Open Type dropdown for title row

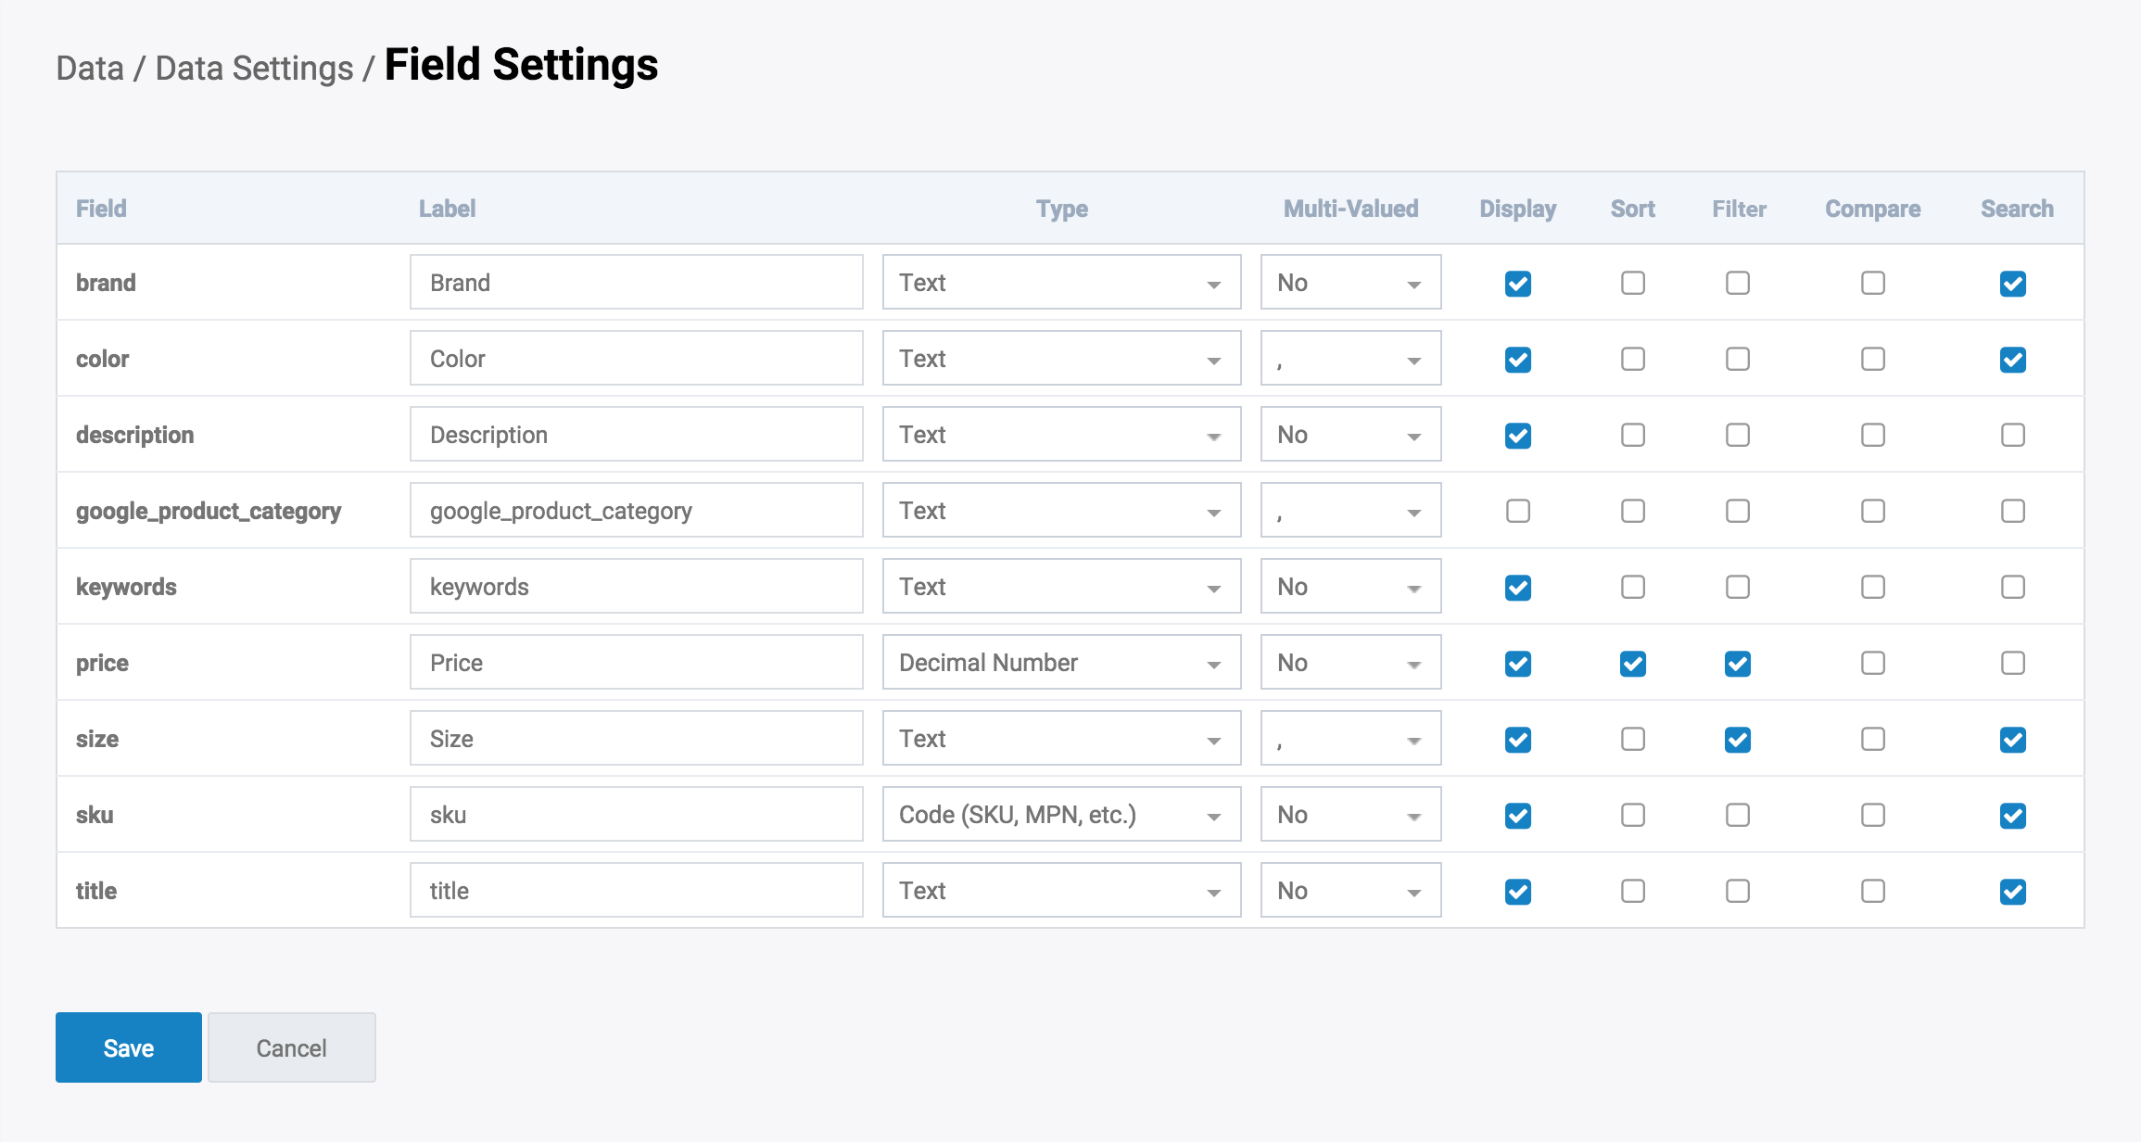[1060, 891]
